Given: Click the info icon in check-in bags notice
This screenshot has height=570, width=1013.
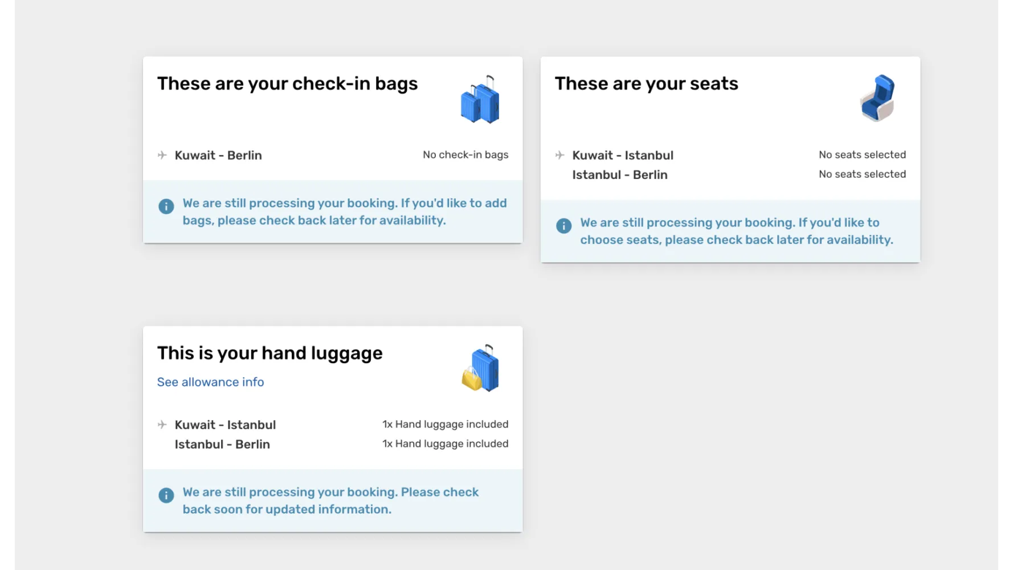Looking at the screenshot, I should pos(166,206).
